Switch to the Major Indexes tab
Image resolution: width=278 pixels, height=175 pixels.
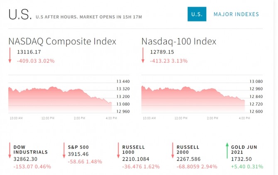click(236, 14)
